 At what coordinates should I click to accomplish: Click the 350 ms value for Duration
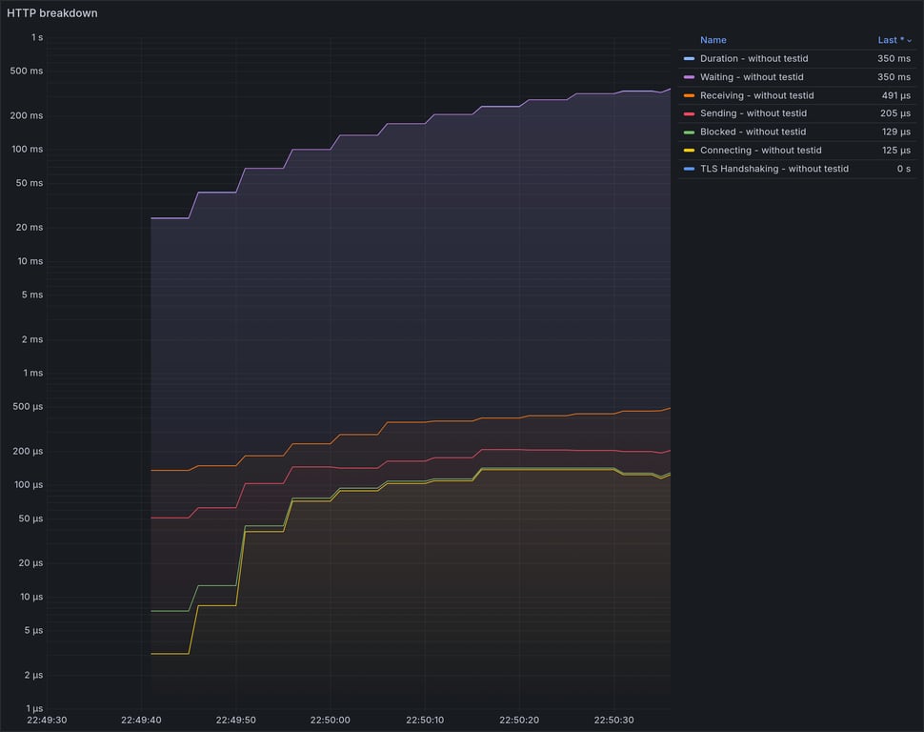point(894,58)
